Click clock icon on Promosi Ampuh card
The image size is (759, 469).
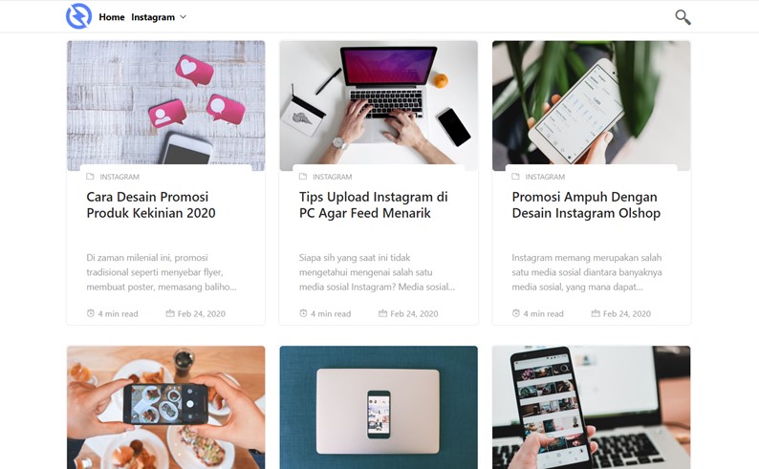pos(516,313)
